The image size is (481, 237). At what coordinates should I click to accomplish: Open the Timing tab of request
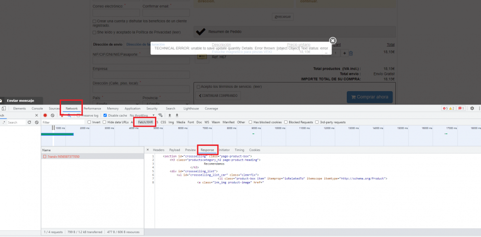pyautogui.click(x=239, y=150)
